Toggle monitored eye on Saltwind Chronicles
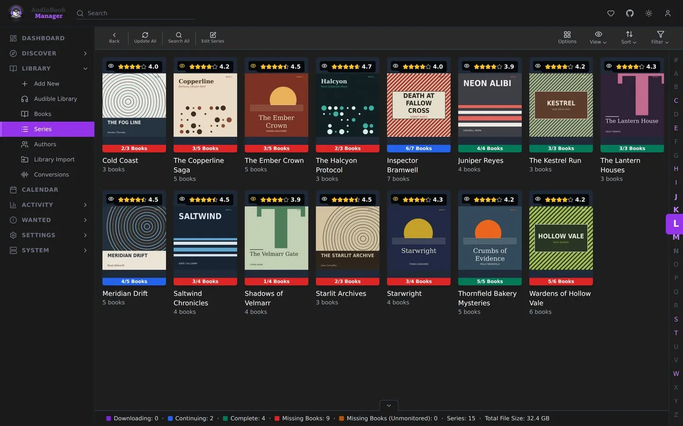 click(x=182, y=199)
